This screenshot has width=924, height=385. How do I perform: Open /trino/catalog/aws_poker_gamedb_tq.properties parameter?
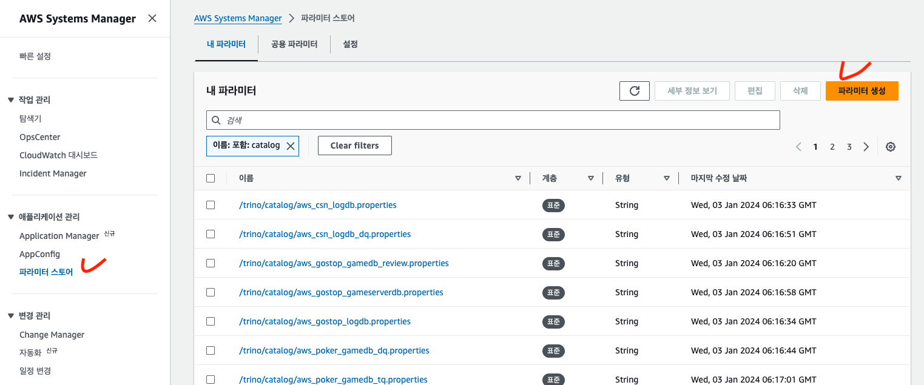pyautogui.click(x=333, y=380)
